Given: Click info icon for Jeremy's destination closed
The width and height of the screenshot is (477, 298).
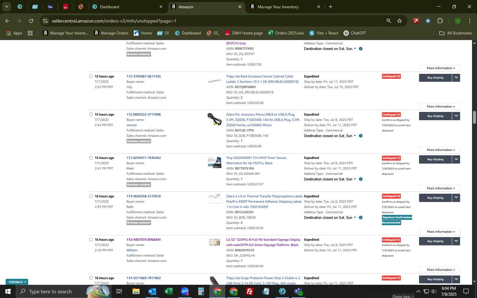Looking at the screenshot, I should click(361, 136).
